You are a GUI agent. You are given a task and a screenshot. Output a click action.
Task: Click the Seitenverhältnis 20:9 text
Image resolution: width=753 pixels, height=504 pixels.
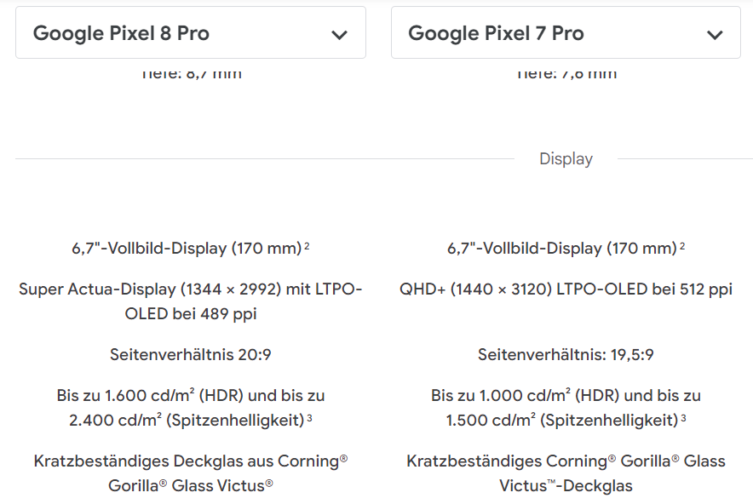click(x=191, y=354)
